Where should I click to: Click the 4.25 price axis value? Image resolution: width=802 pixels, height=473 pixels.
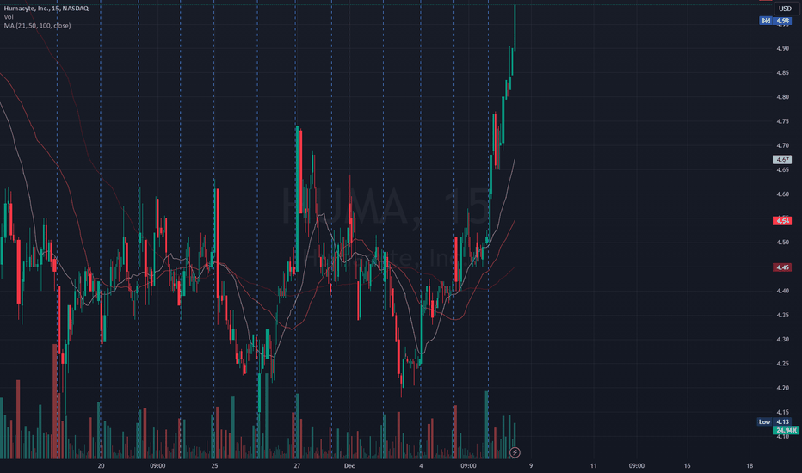tap(782, 364)
